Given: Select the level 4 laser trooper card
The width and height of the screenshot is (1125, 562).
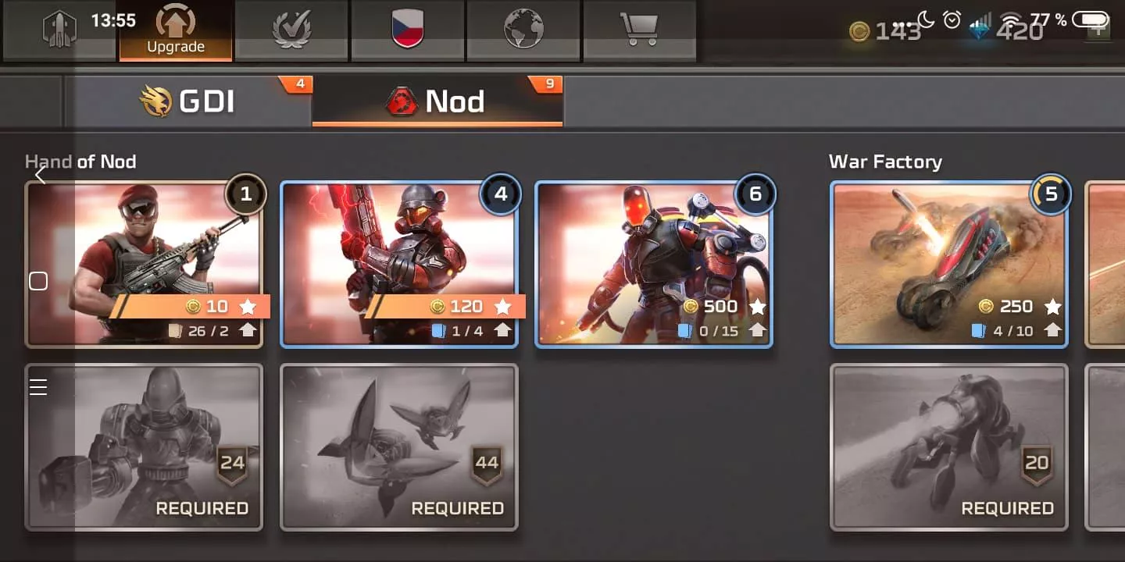Looking at the screenshot, I should pos(399,265).
